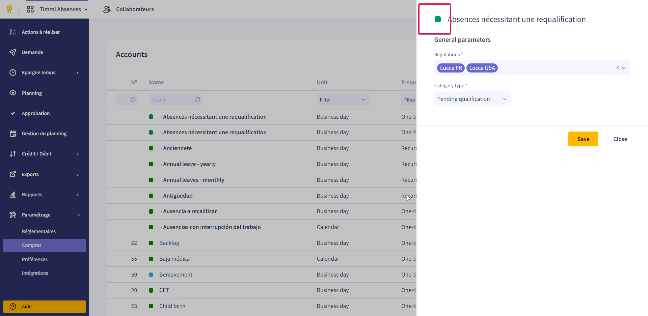This screenshot has height=316, width=648.
Task: Expand the Ancienneté account row
Action: (161, 148)
